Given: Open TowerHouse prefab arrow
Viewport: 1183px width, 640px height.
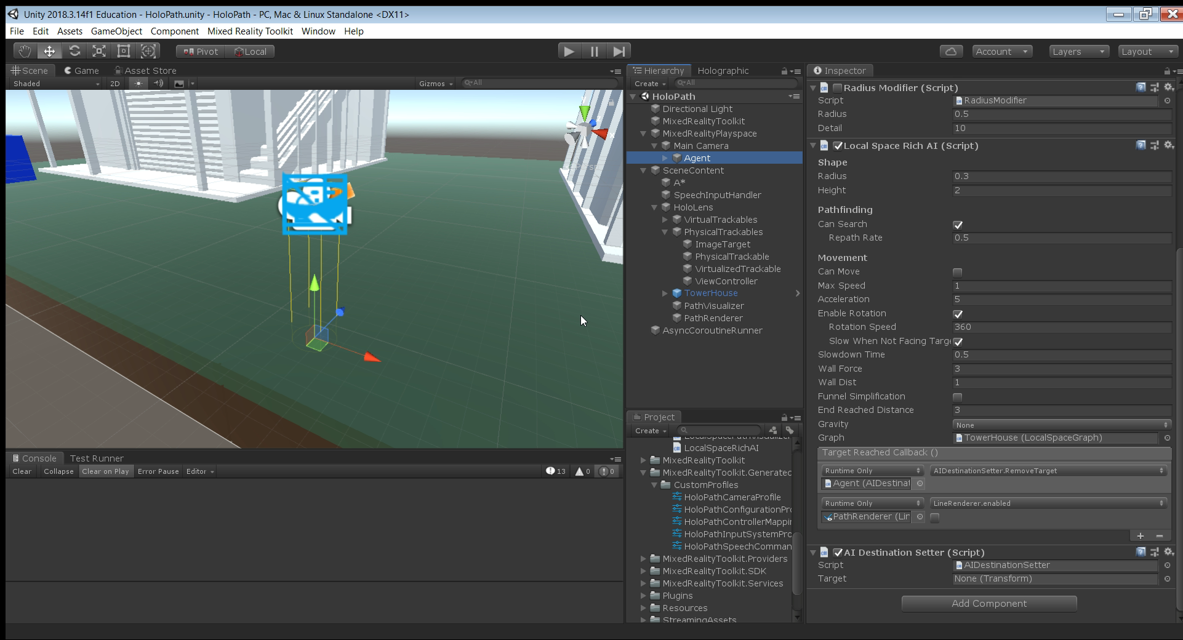Looking at the screenshot, I should point(798,294).
